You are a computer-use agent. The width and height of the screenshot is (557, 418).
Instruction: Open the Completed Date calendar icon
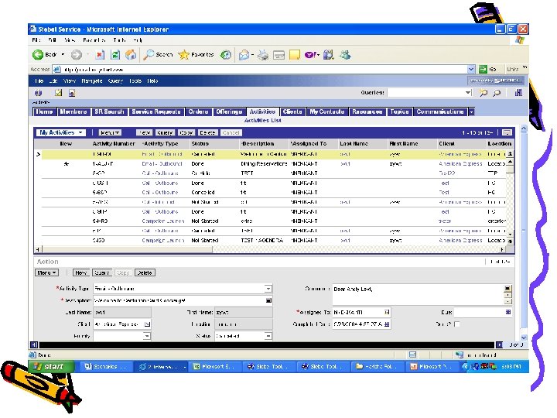[387, 324]
